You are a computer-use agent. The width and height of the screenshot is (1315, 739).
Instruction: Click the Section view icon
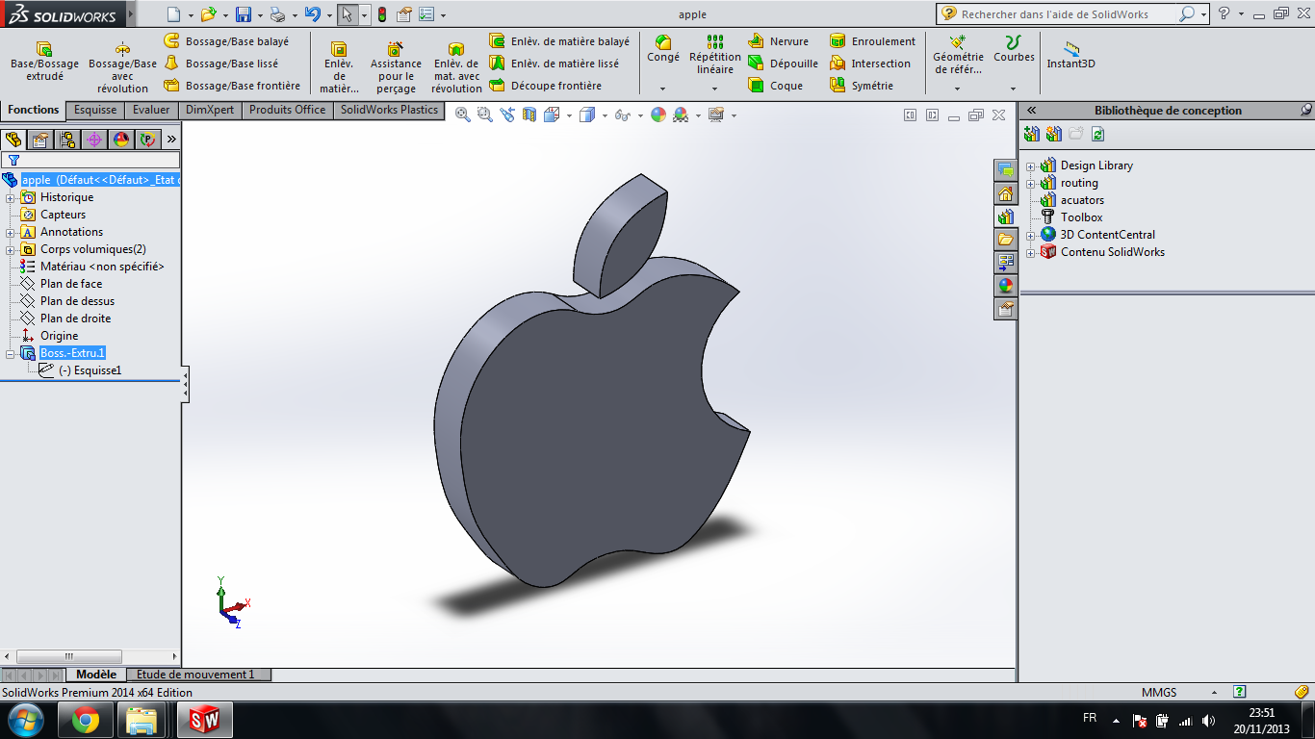pyautogui.click(x=529, y=115)
